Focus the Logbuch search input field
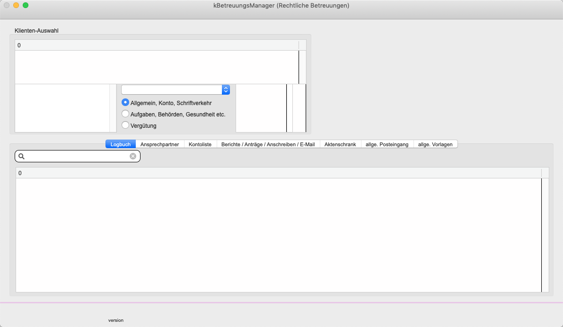This screenshot has width=563, height=327. pos(78,156)
